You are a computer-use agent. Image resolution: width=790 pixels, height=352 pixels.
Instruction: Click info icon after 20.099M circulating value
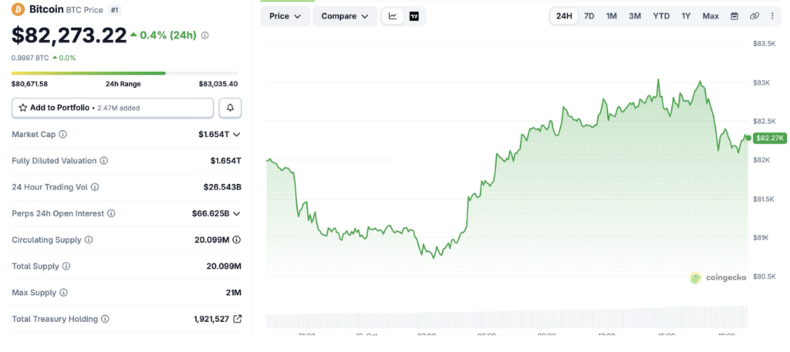click(x=237, y=240)
